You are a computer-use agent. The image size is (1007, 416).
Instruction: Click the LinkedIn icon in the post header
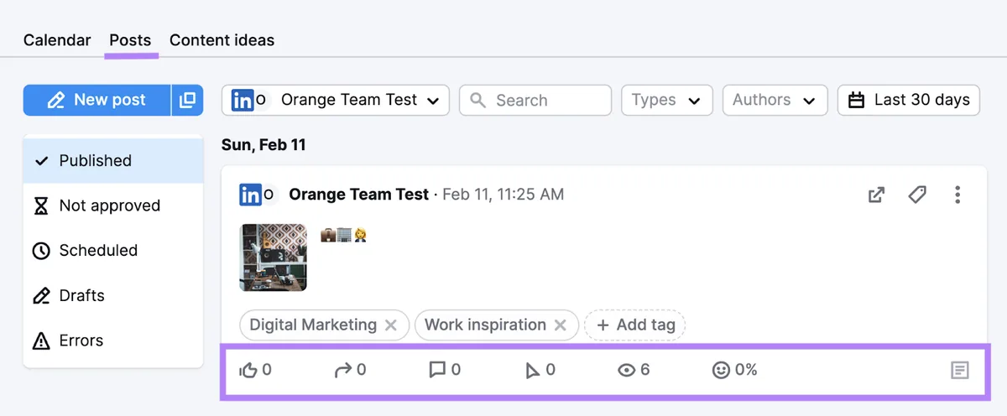(250, 195)
